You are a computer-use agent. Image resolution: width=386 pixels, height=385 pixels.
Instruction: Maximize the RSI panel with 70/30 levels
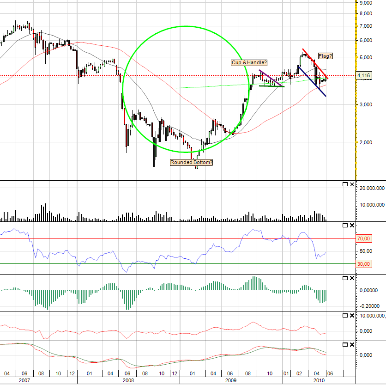(345, 225)
